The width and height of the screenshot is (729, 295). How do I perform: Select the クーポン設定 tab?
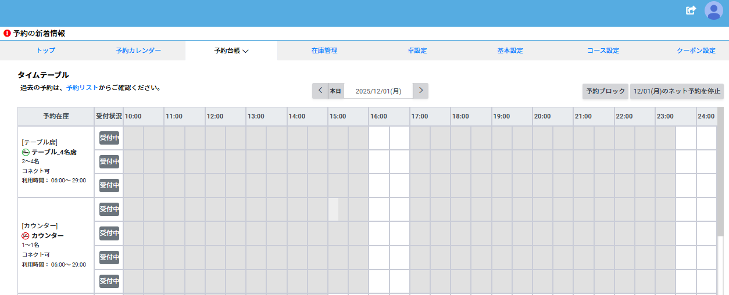point(696,51)
